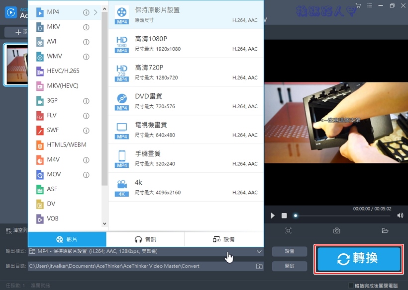Click the info icon beside FLV format
408x290 pixels.
click(x=86, y=116)
